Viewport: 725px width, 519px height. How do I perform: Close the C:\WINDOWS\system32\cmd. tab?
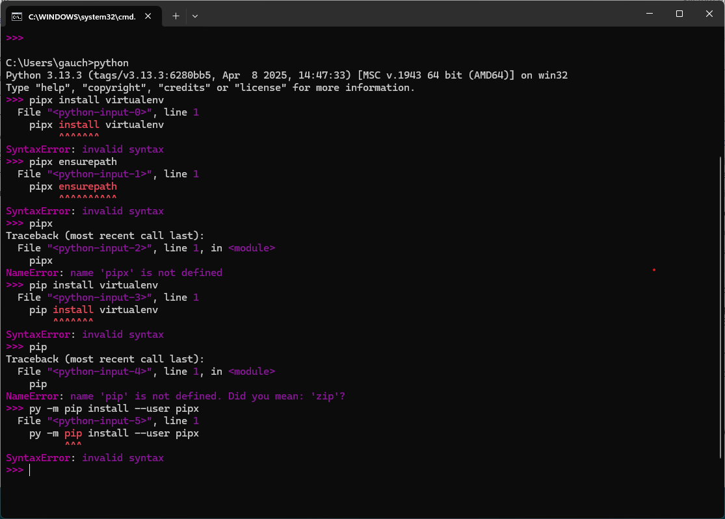click(148, 16)
